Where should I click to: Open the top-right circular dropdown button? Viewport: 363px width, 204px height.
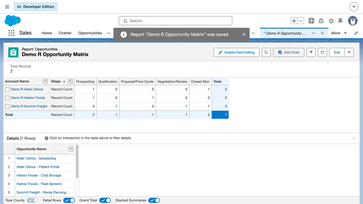[x=354, y=7]
